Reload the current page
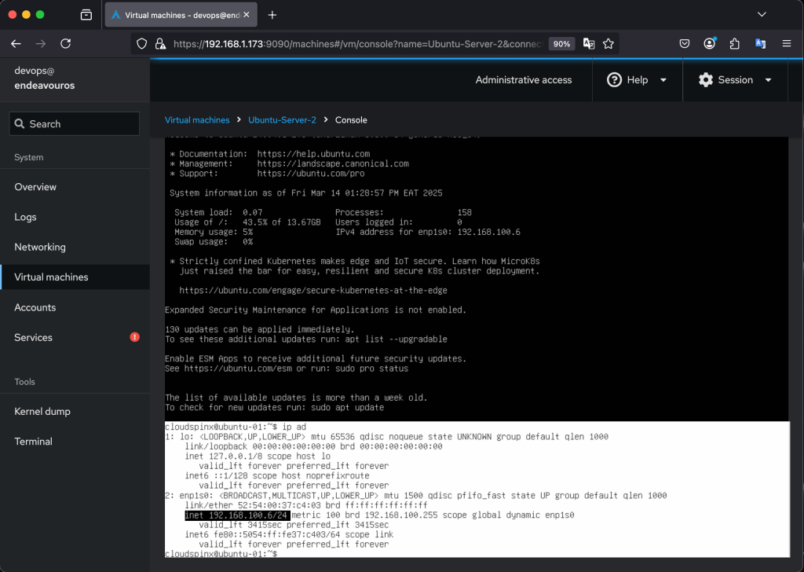 (66, 44)
